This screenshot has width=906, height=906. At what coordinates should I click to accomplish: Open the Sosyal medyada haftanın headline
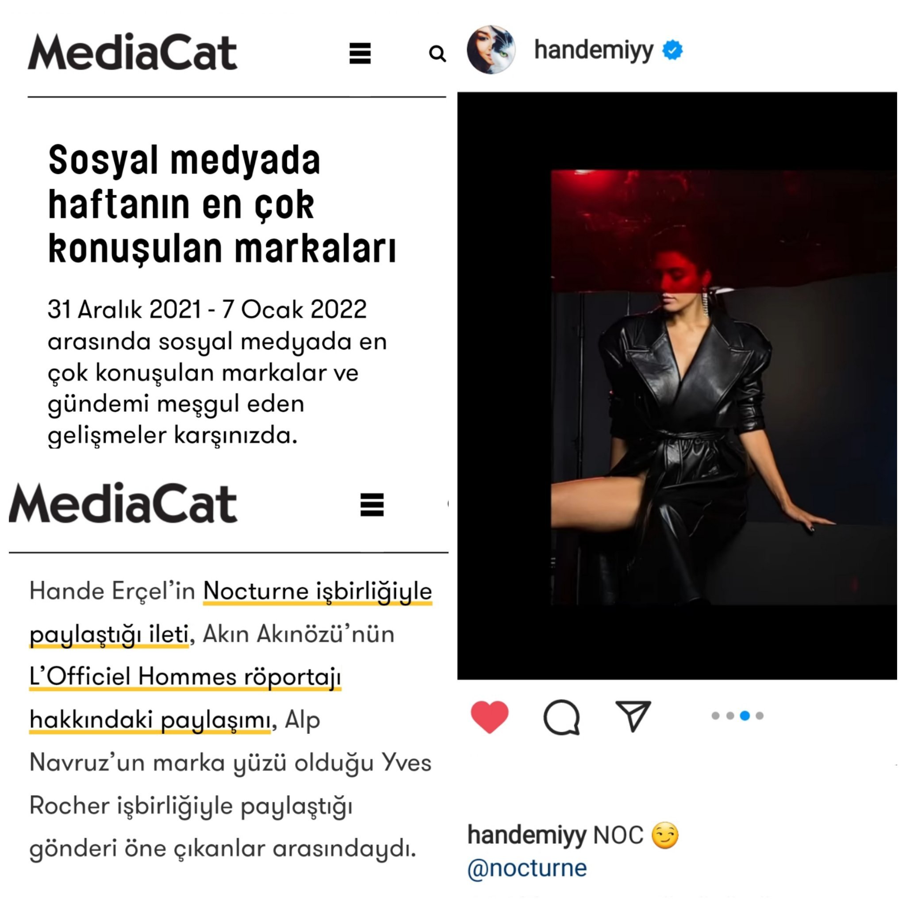pyautogui.click(x=222, y=204)
